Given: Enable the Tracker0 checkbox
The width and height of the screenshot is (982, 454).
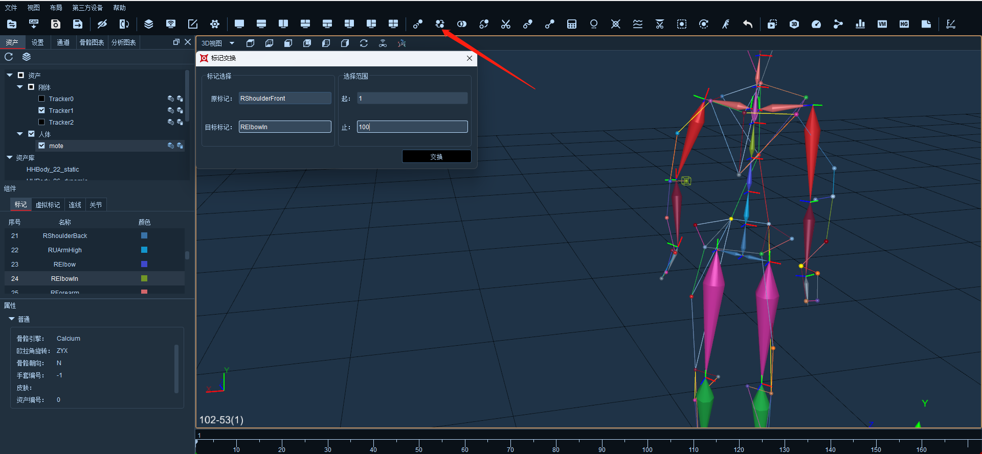Looking at the screenshot, I should pos(41,99).
